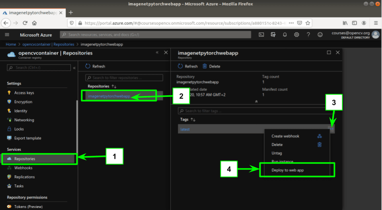Open Directory and subscription filter icon
Screen dimensions: 382x210
tap(273, 35)
